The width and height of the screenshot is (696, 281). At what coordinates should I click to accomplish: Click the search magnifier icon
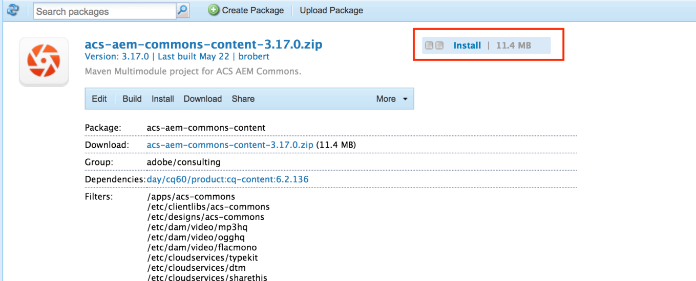coord(183,10)
